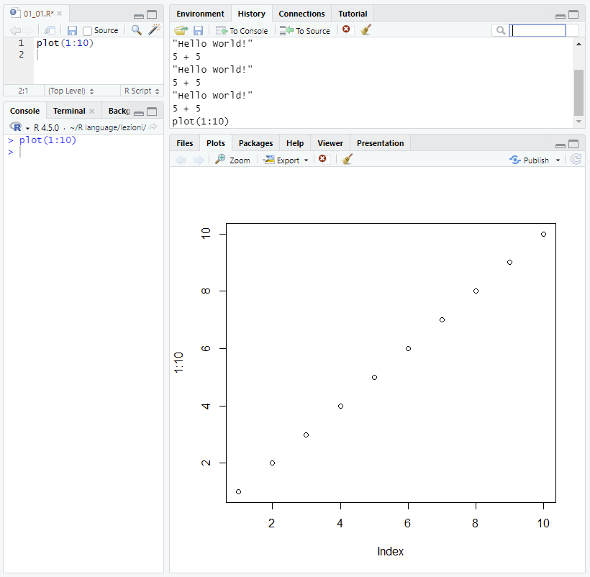Save the 01_01.R script
This screenshot has width=590, height=577.
[72, 30]
